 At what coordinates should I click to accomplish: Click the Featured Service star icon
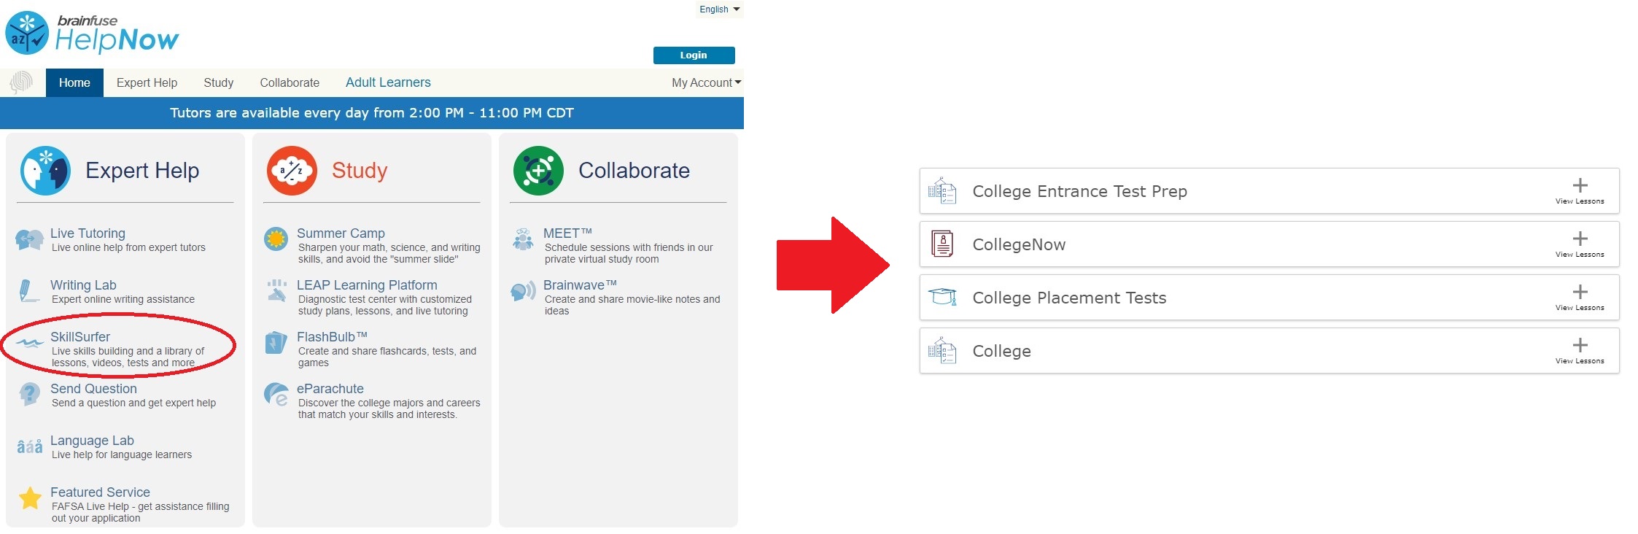pyautogui.click(x=30, y=498)
